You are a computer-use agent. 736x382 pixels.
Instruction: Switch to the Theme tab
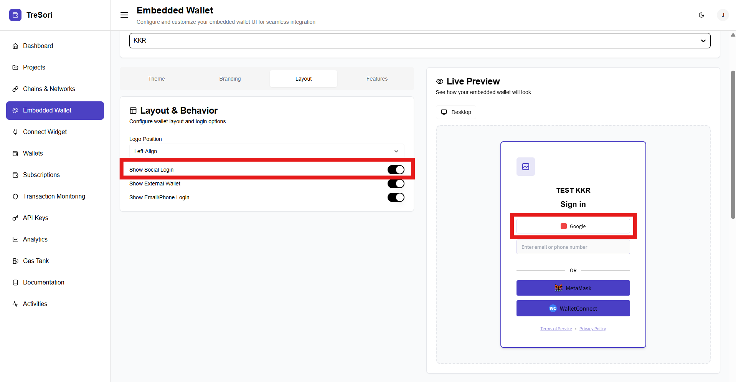[156, 79]
